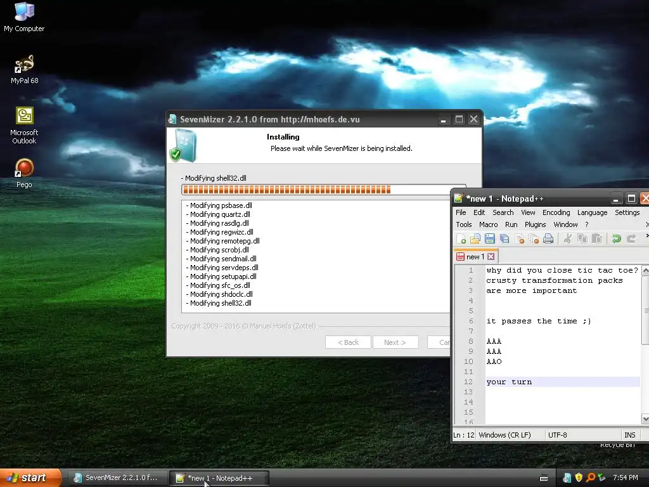Click the SevenMizer tray icon
Screen dimensions: 649x487
pos(567,478)
